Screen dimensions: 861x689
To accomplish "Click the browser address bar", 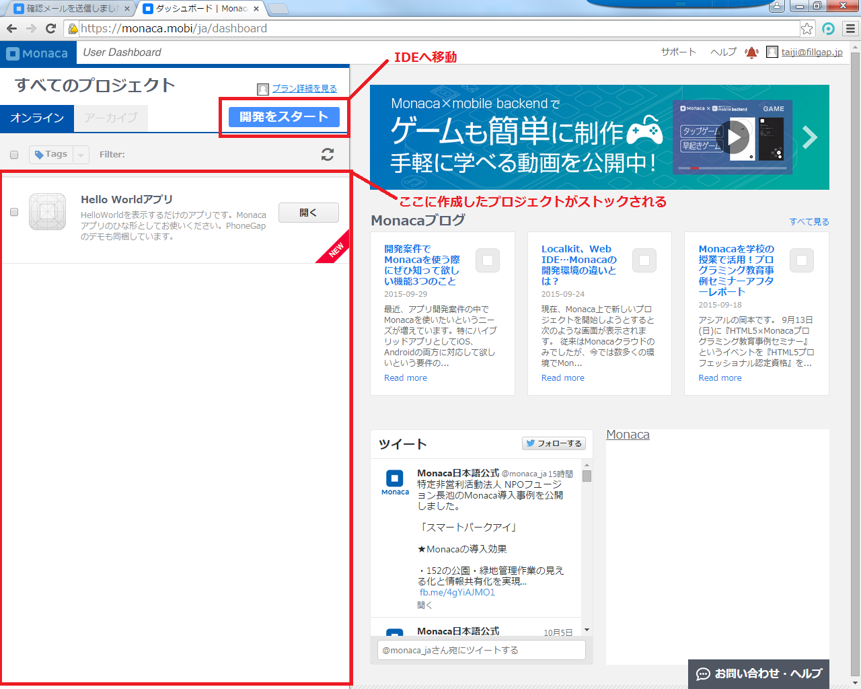I will pos(437,28).
